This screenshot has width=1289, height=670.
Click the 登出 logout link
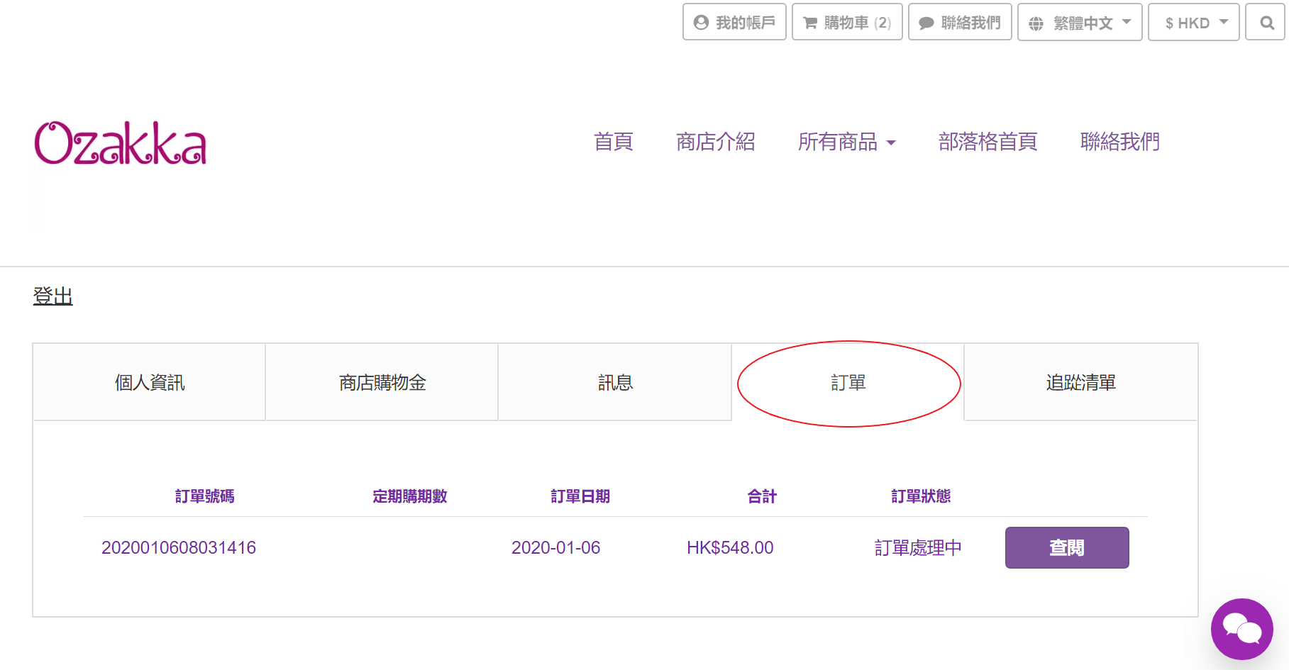tap(53, 296)
